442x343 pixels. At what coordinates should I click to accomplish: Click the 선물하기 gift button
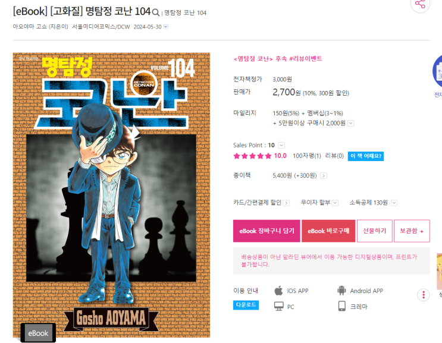(x=375, y=231)
